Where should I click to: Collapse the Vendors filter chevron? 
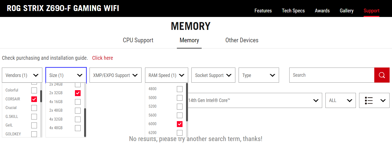[x=36, y=75]
